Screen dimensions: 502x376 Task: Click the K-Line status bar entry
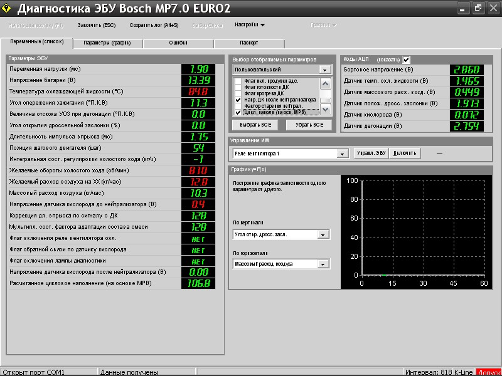click(463, 372)
